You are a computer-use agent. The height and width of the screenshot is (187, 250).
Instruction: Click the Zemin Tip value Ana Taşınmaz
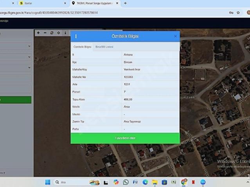point(132,122)
